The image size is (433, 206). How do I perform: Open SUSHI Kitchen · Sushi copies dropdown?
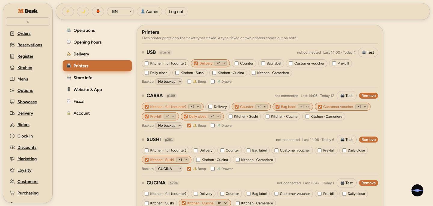click(182, 160)
